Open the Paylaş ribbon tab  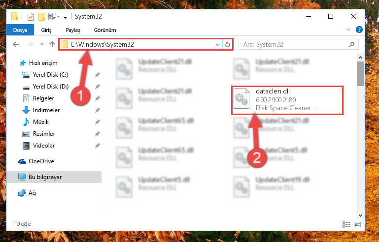click(73, 30)
